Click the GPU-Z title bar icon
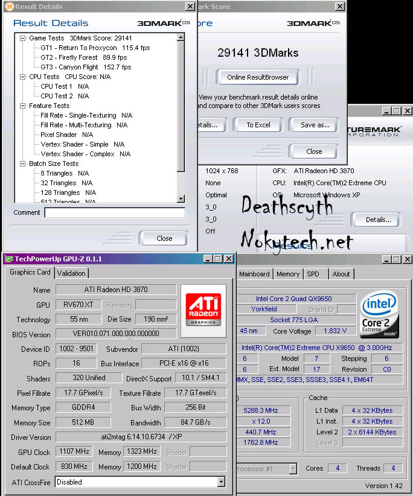413x496 pixels. coord(9,259)
